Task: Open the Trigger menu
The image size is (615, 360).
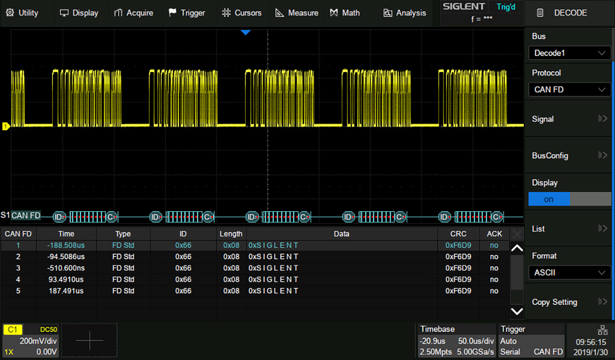Action: tap(188, 13)
